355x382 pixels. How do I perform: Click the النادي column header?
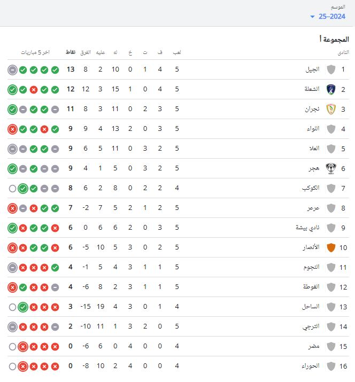pos(343,52)
